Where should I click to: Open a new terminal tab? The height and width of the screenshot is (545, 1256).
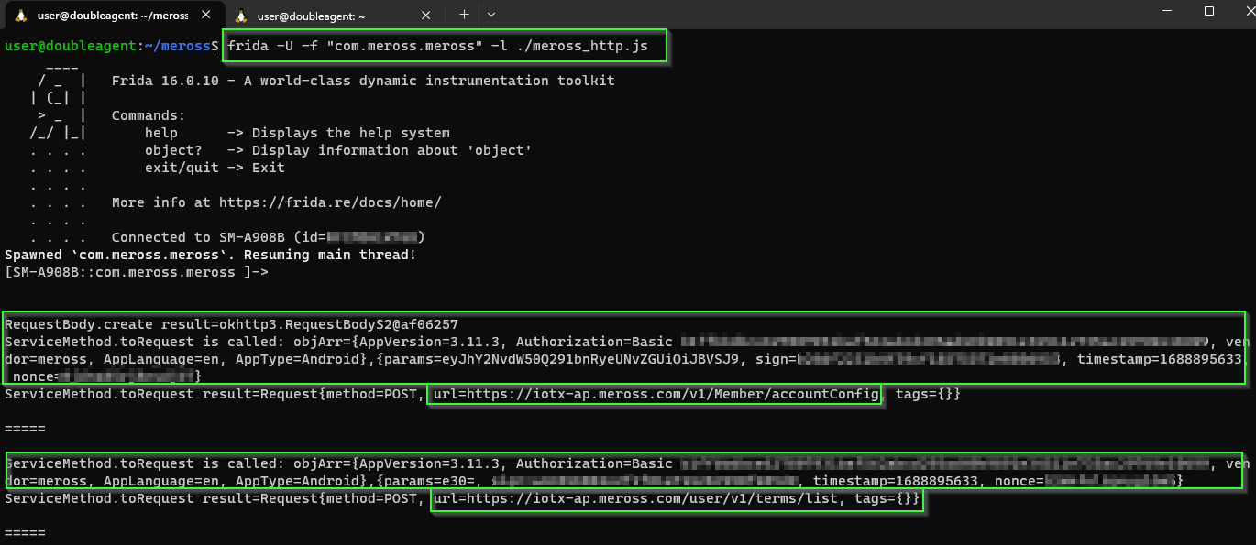(464, 15)
